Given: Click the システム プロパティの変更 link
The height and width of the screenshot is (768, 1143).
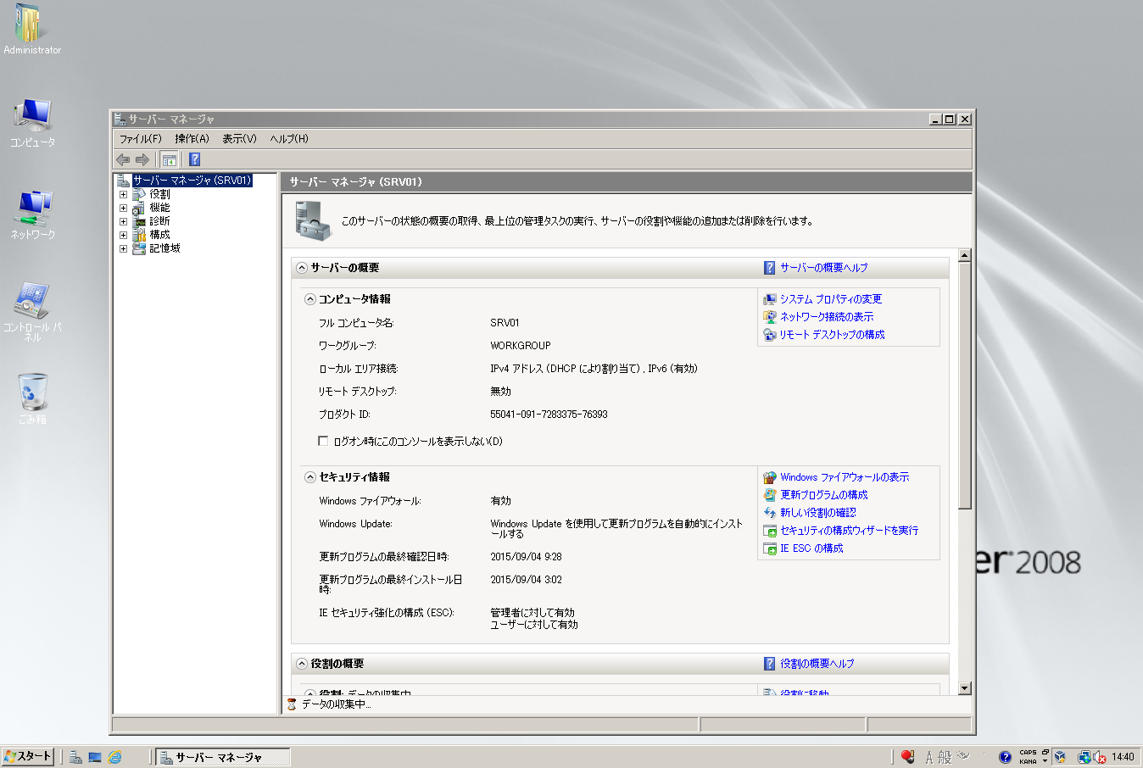Looking at the screenshot, I should 830,299.
